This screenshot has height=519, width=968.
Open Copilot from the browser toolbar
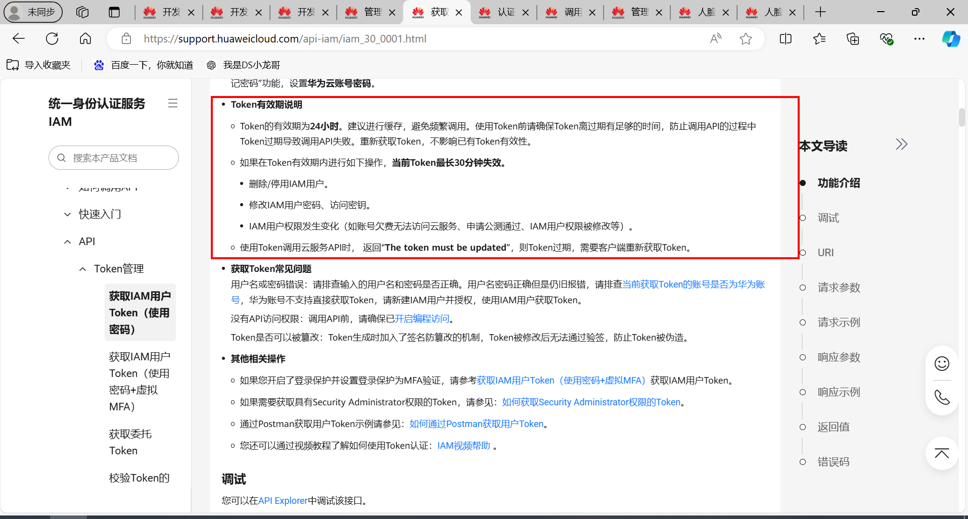951,38
